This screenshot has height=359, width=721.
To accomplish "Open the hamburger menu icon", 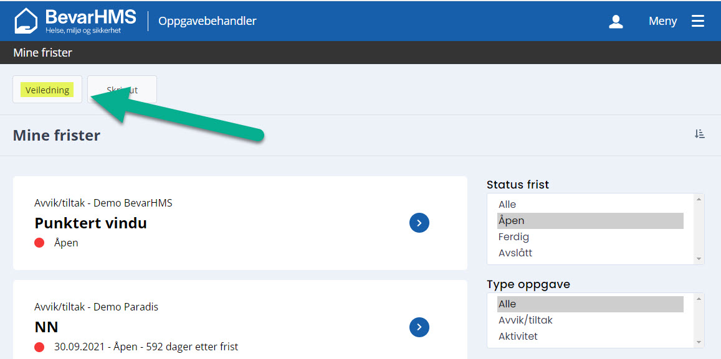I will click(x=697, y=21).
